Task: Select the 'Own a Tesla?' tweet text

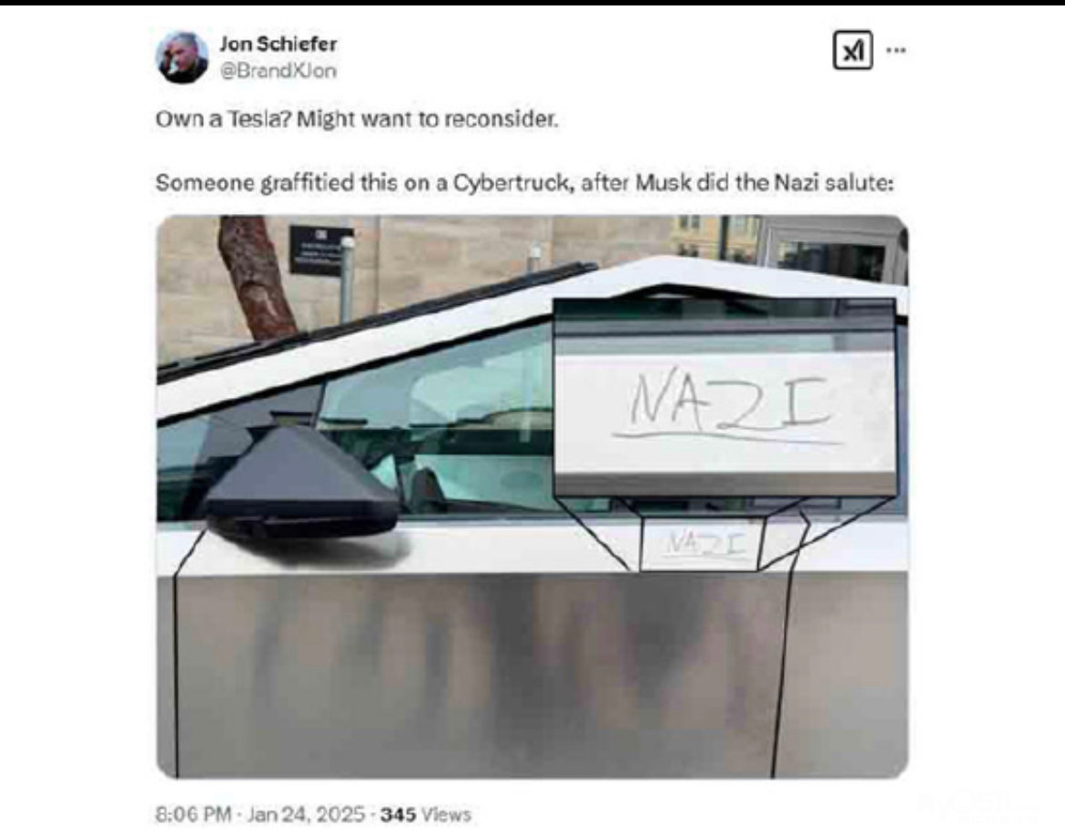Action: 357,119
